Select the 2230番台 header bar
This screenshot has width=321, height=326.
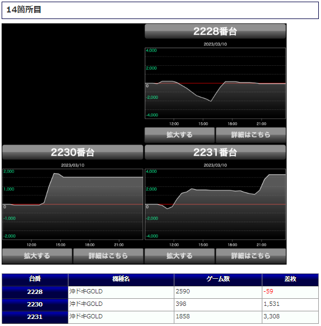(73, 152)
